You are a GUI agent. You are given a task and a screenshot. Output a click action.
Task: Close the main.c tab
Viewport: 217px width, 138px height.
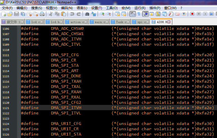tap(107, 22)
